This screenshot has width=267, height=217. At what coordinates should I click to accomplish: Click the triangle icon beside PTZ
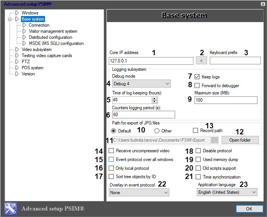pyautogui.click(x=17, y=62)
